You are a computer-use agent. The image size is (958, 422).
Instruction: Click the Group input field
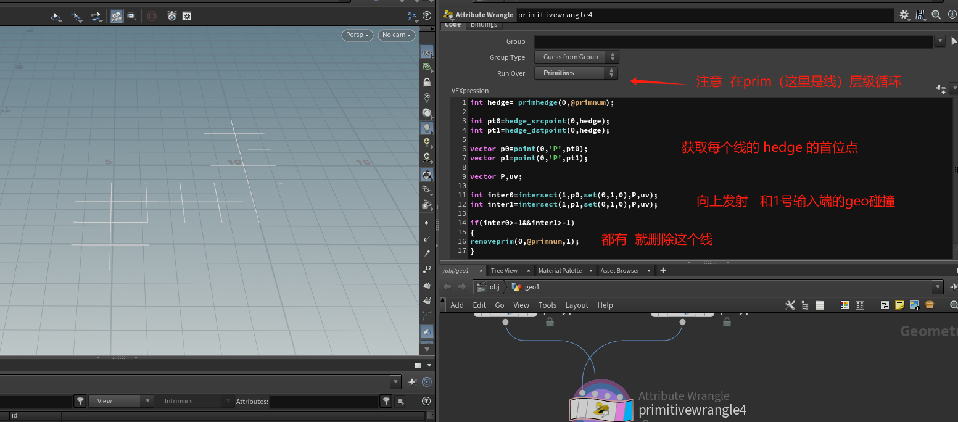[x=733, y=41]
